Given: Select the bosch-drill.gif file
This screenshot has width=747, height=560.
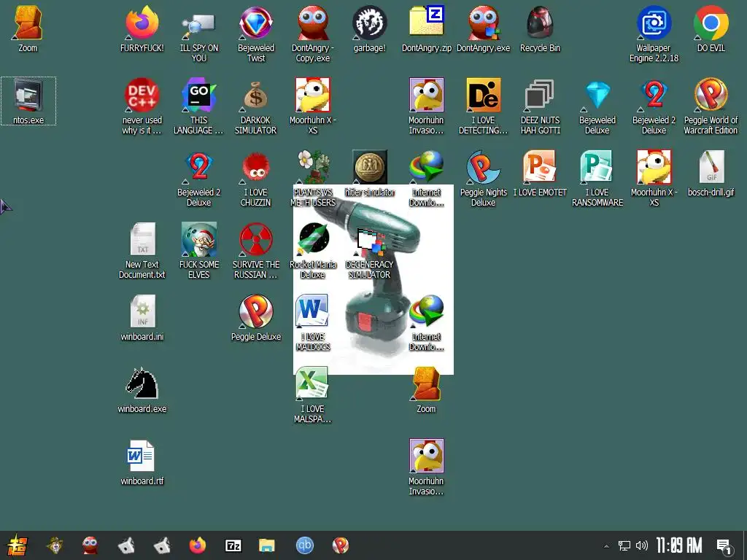Looking at the screenshot, I should (x=711, y=174).
